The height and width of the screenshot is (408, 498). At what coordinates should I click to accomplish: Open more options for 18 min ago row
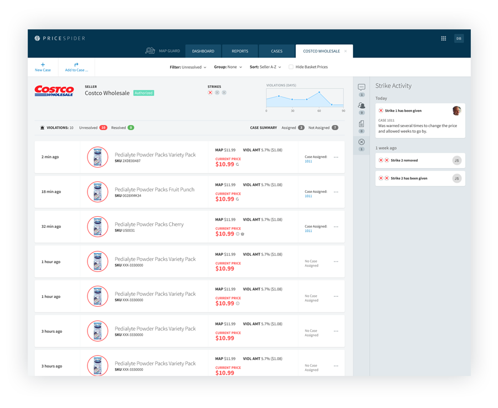coord(336,192)
